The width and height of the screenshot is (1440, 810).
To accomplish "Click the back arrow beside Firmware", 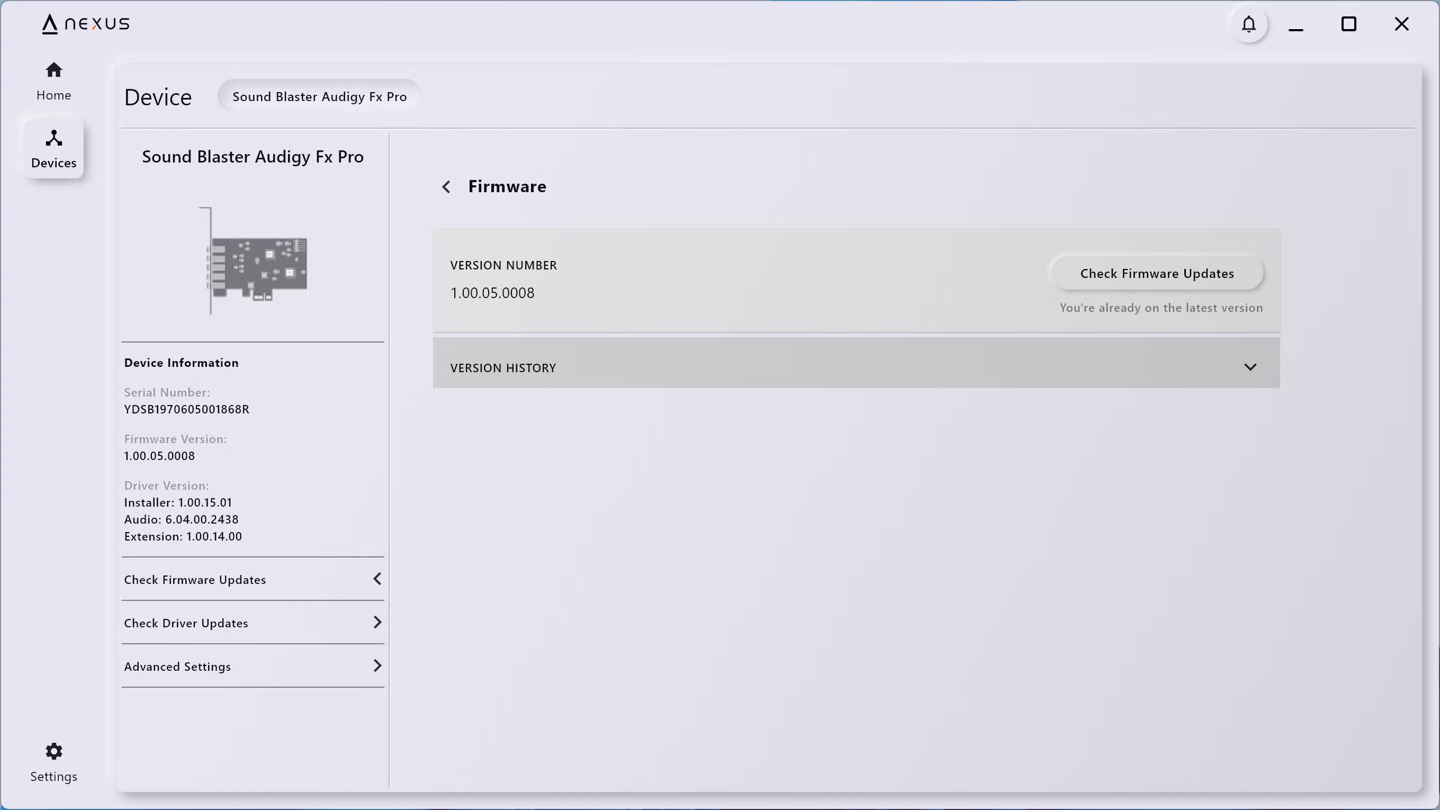I will (446, 187).
